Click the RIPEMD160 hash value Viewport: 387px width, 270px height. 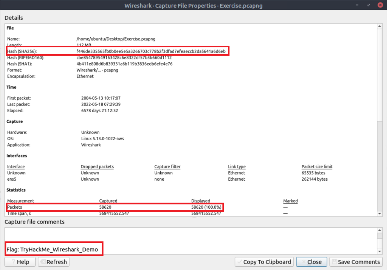click(124, 58)
